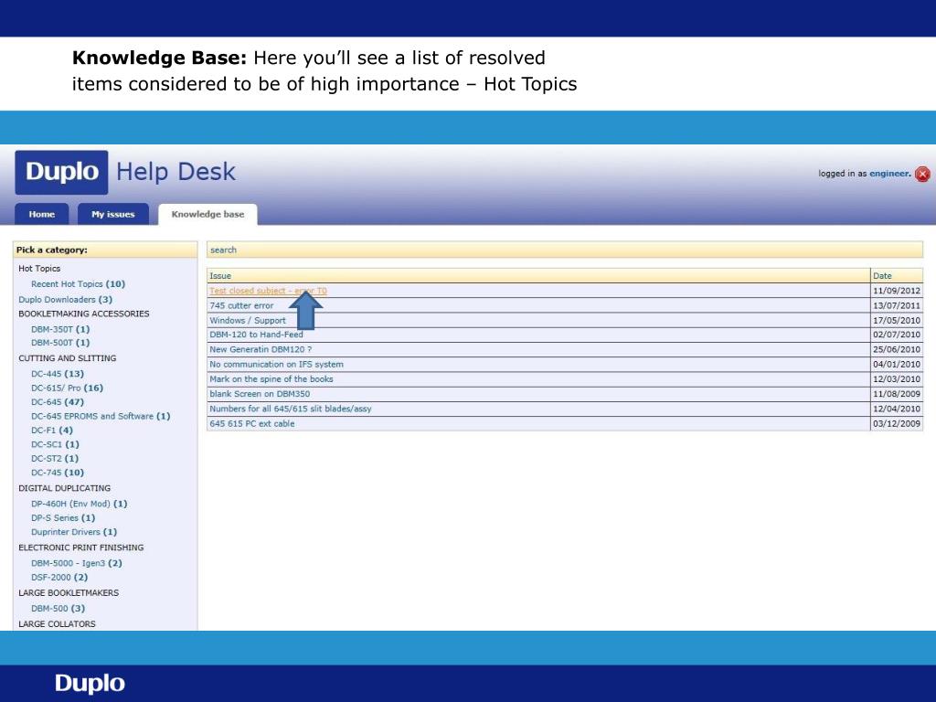Open 'Numbers for all 645/615 slit blades/assy'
Viewport: 936px width, 702px height.
pos(290,409)
